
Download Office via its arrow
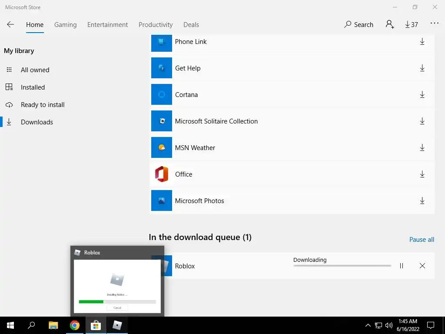422,174
